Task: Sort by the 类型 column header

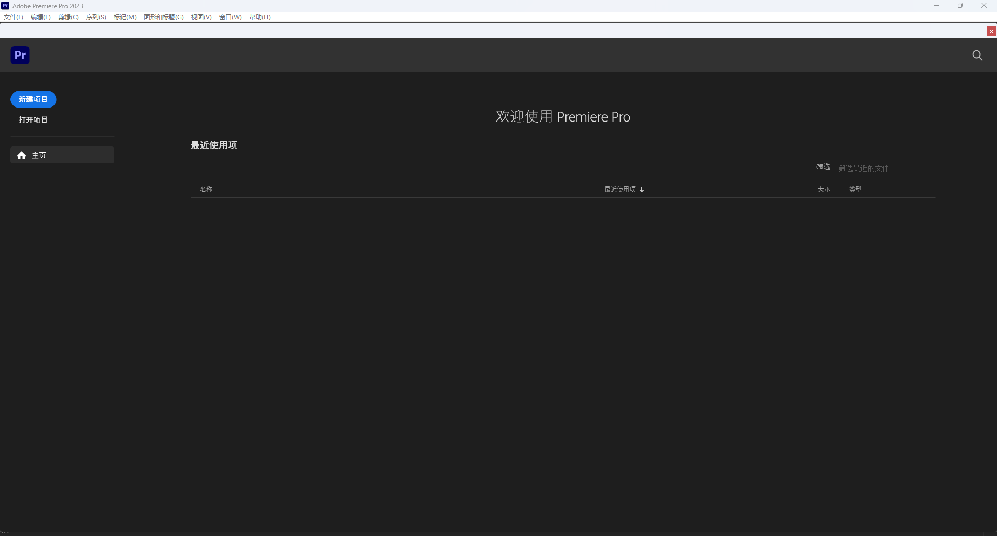Action: click(855, 190)
